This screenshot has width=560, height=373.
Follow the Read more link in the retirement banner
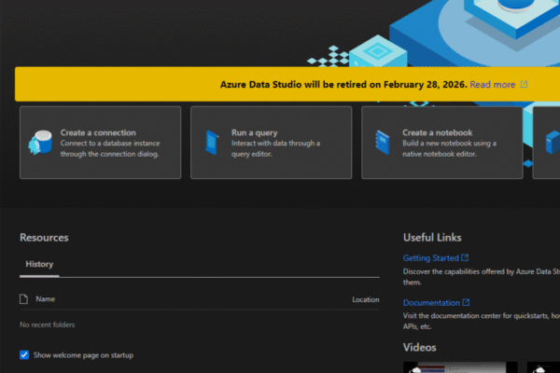(493, 85)
